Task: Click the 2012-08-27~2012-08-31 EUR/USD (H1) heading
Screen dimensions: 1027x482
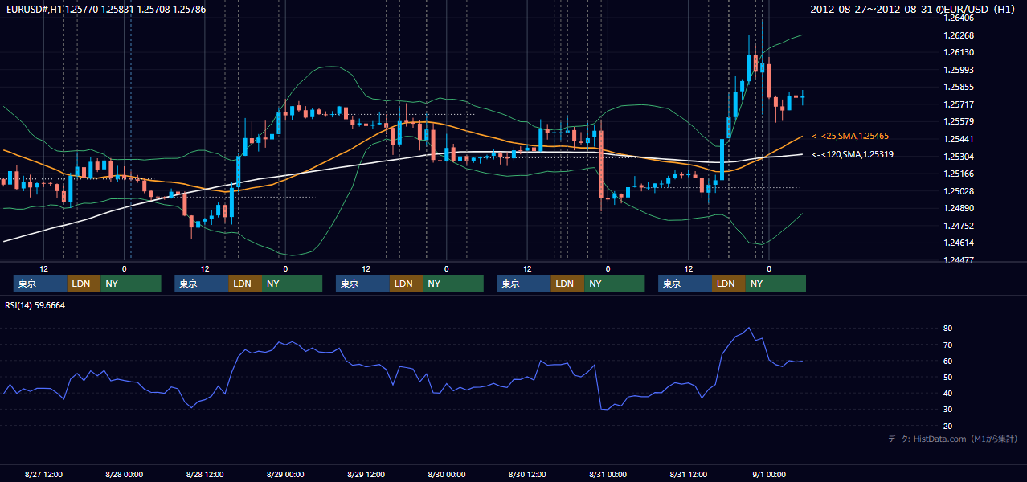Action: (x=914, y=9)
